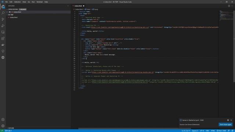Click html in the breadcrumb
This screenshot has height=132, width=235.
(x=88, y=9)
